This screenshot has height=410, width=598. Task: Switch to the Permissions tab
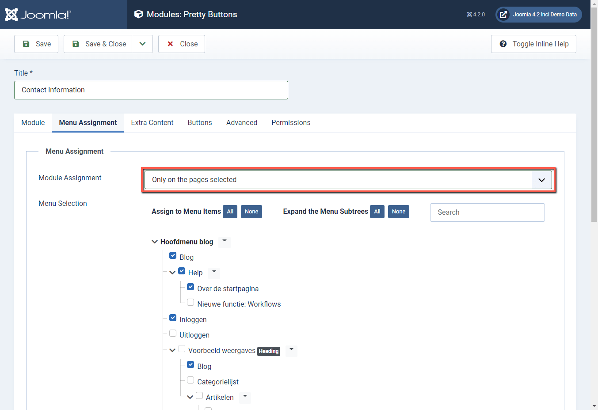click(291, 122)
